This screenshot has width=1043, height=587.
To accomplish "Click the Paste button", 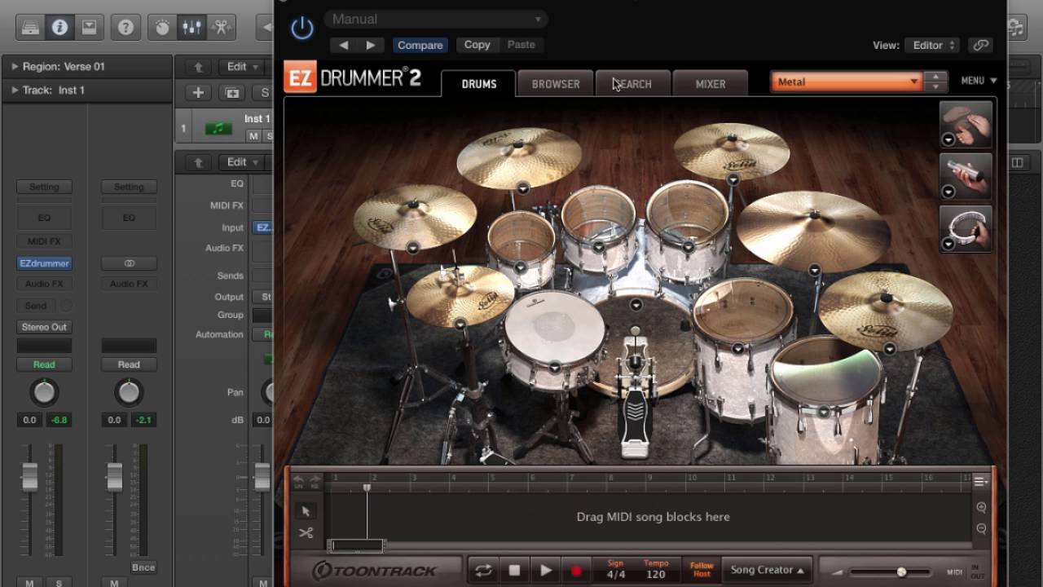I will pos(521,45).
